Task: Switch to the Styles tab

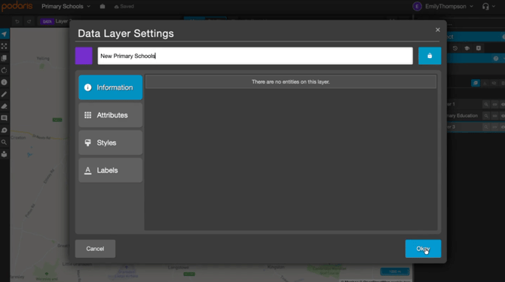Action: coord(111,143)
